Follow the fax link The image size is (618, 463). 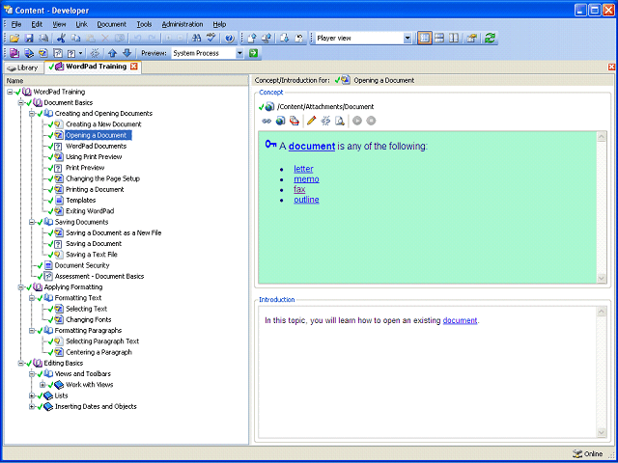pos(299,189)
